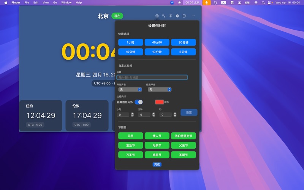Image resolution: width=304 pixels, height=190 pixels.
Task: Open the 开始声音 sound dropdown
Action: (x=130, y=90)
